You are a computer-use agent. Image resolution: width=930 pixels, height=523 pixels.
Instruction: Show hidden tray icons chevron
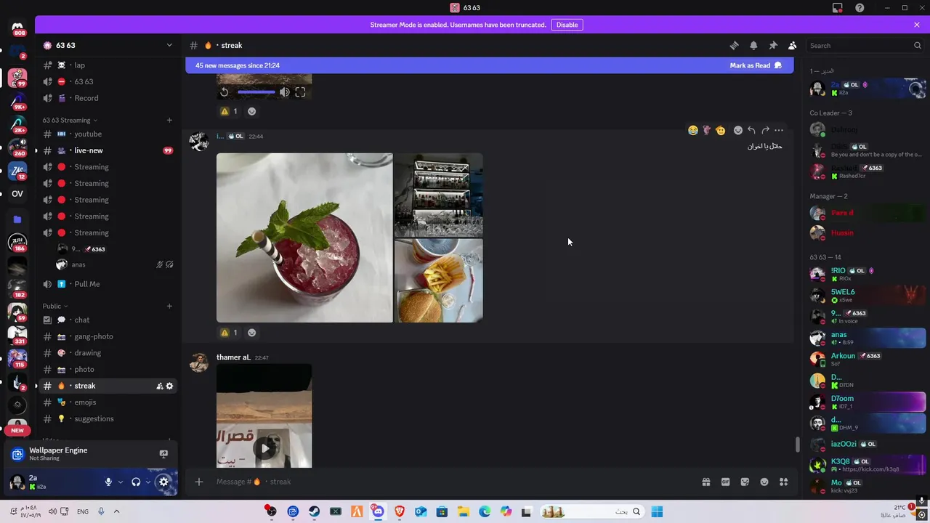(x=116, y=511)
